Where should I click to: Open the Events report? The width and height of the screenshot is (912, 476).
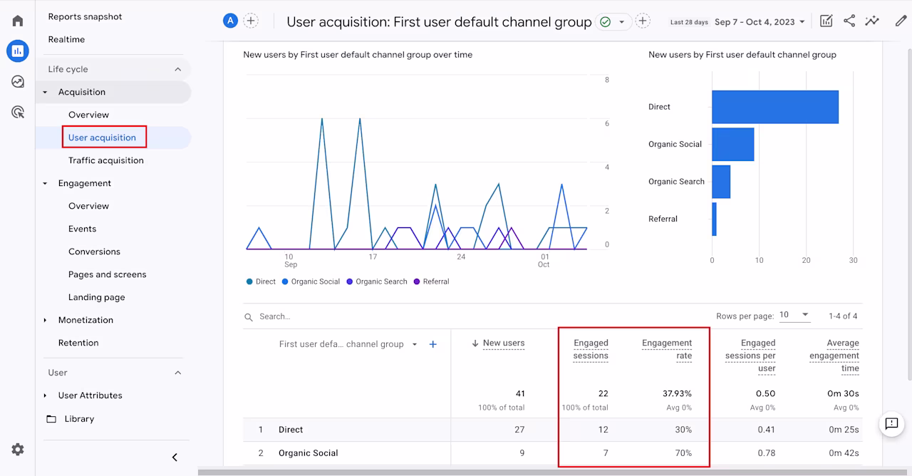click(82, 229)
